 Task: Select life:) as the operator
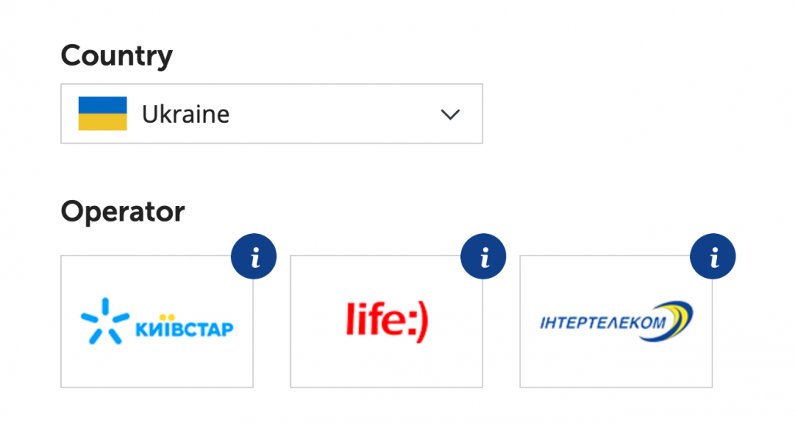[x=387, y=321]
